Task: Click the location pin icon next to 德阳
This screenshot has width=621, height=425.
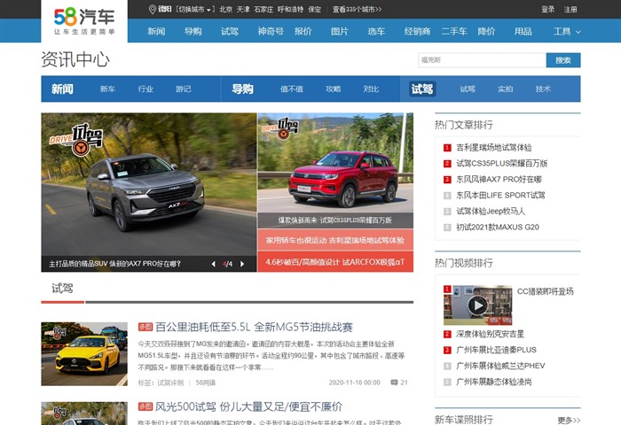Action: pos(152,9)
